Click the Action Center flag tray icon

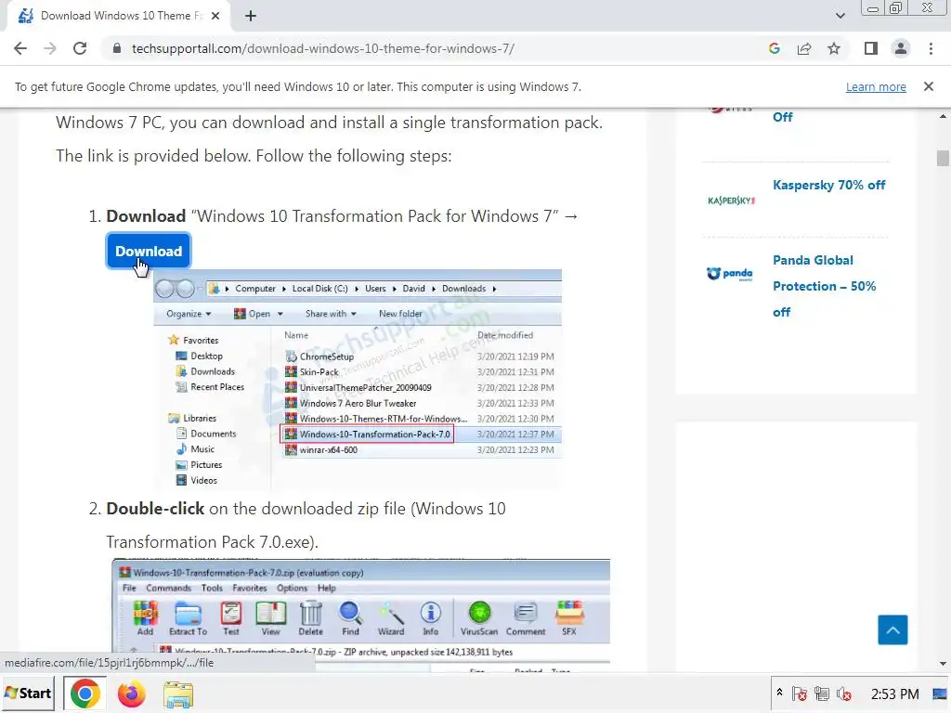click(x=800, y=694)
